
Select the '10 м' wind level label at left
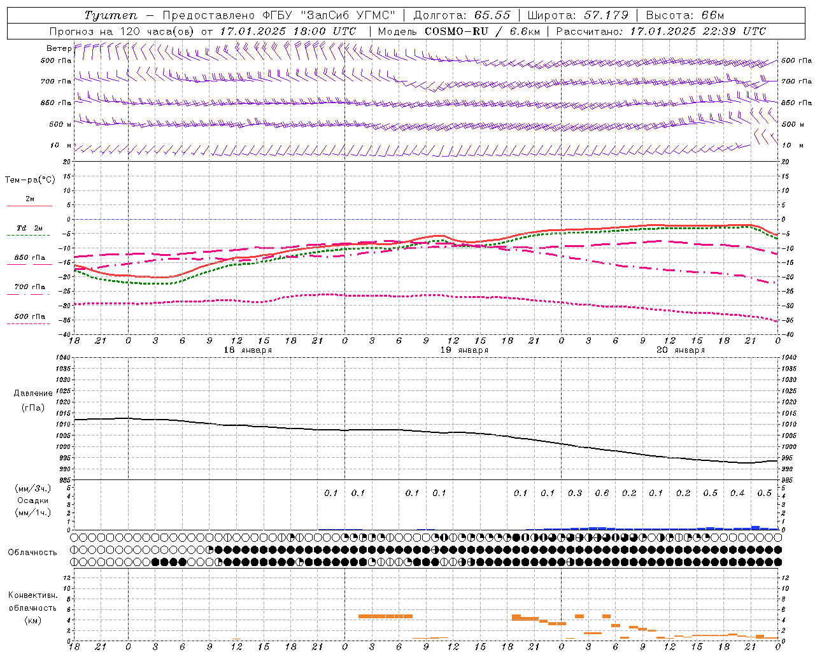[x=61, y=145]
